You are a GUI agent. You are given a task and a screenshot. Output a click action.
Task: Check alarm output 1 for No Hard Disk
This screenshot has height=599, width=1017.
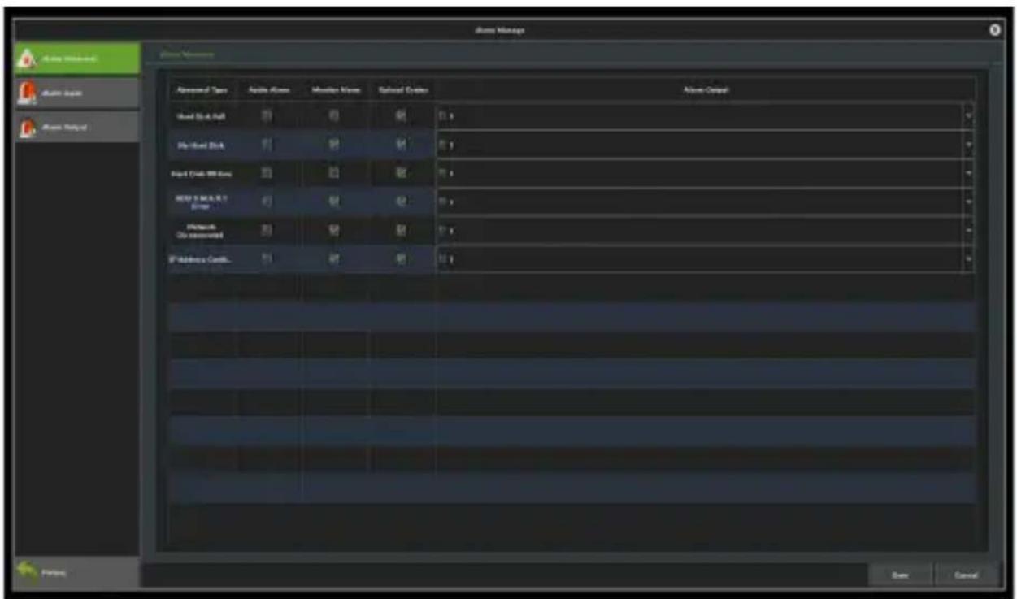(x=443, y=145)
